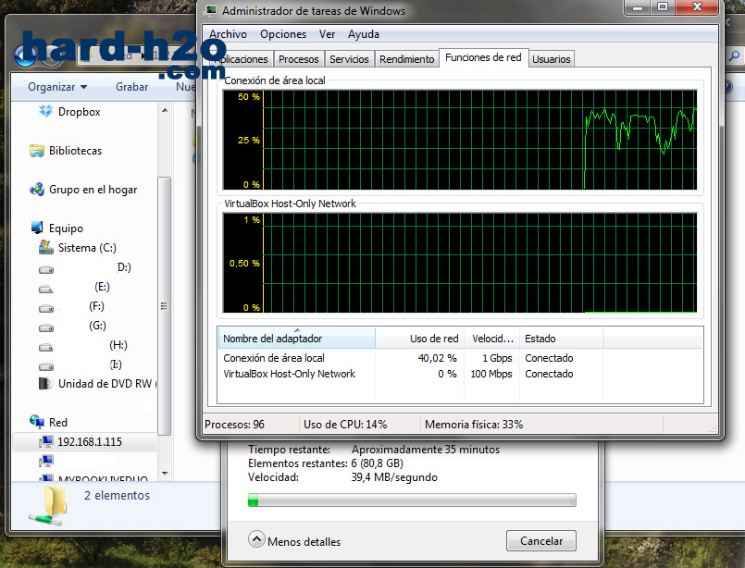Click the Conexión de área local usage graph
Screen dimensions: 745x568
tap(460, 140)
